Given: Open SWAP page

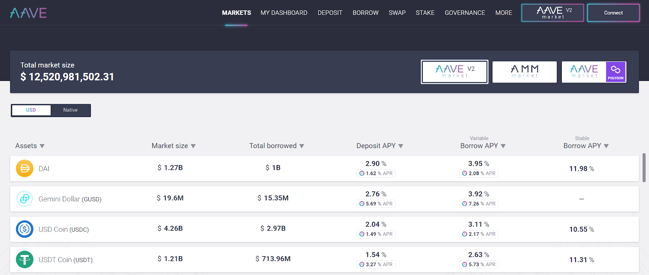Looking at the screenshot, I should point(397,13).
